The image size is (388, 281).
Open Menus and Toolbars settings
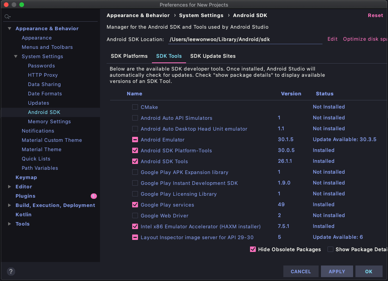(x=47, y=47)
